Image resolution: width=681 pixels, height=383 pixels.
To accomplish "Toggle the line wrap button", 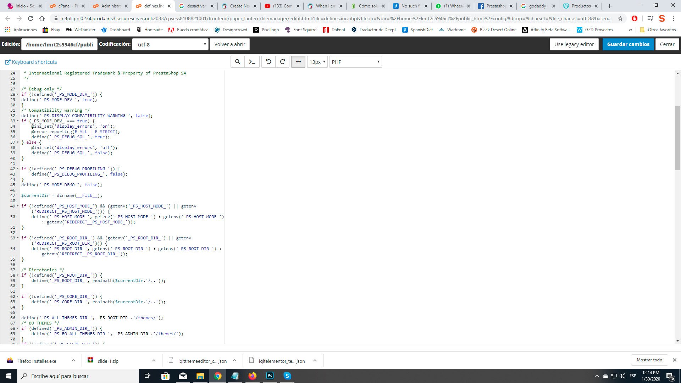I will click(x=298, y=62).
